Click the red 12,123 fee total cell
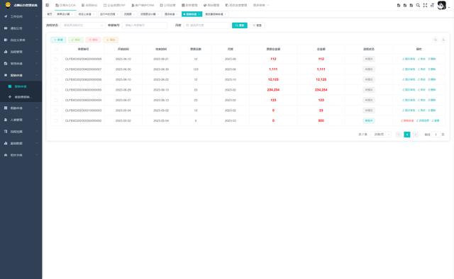454x279 pixels. click(273, 79)
